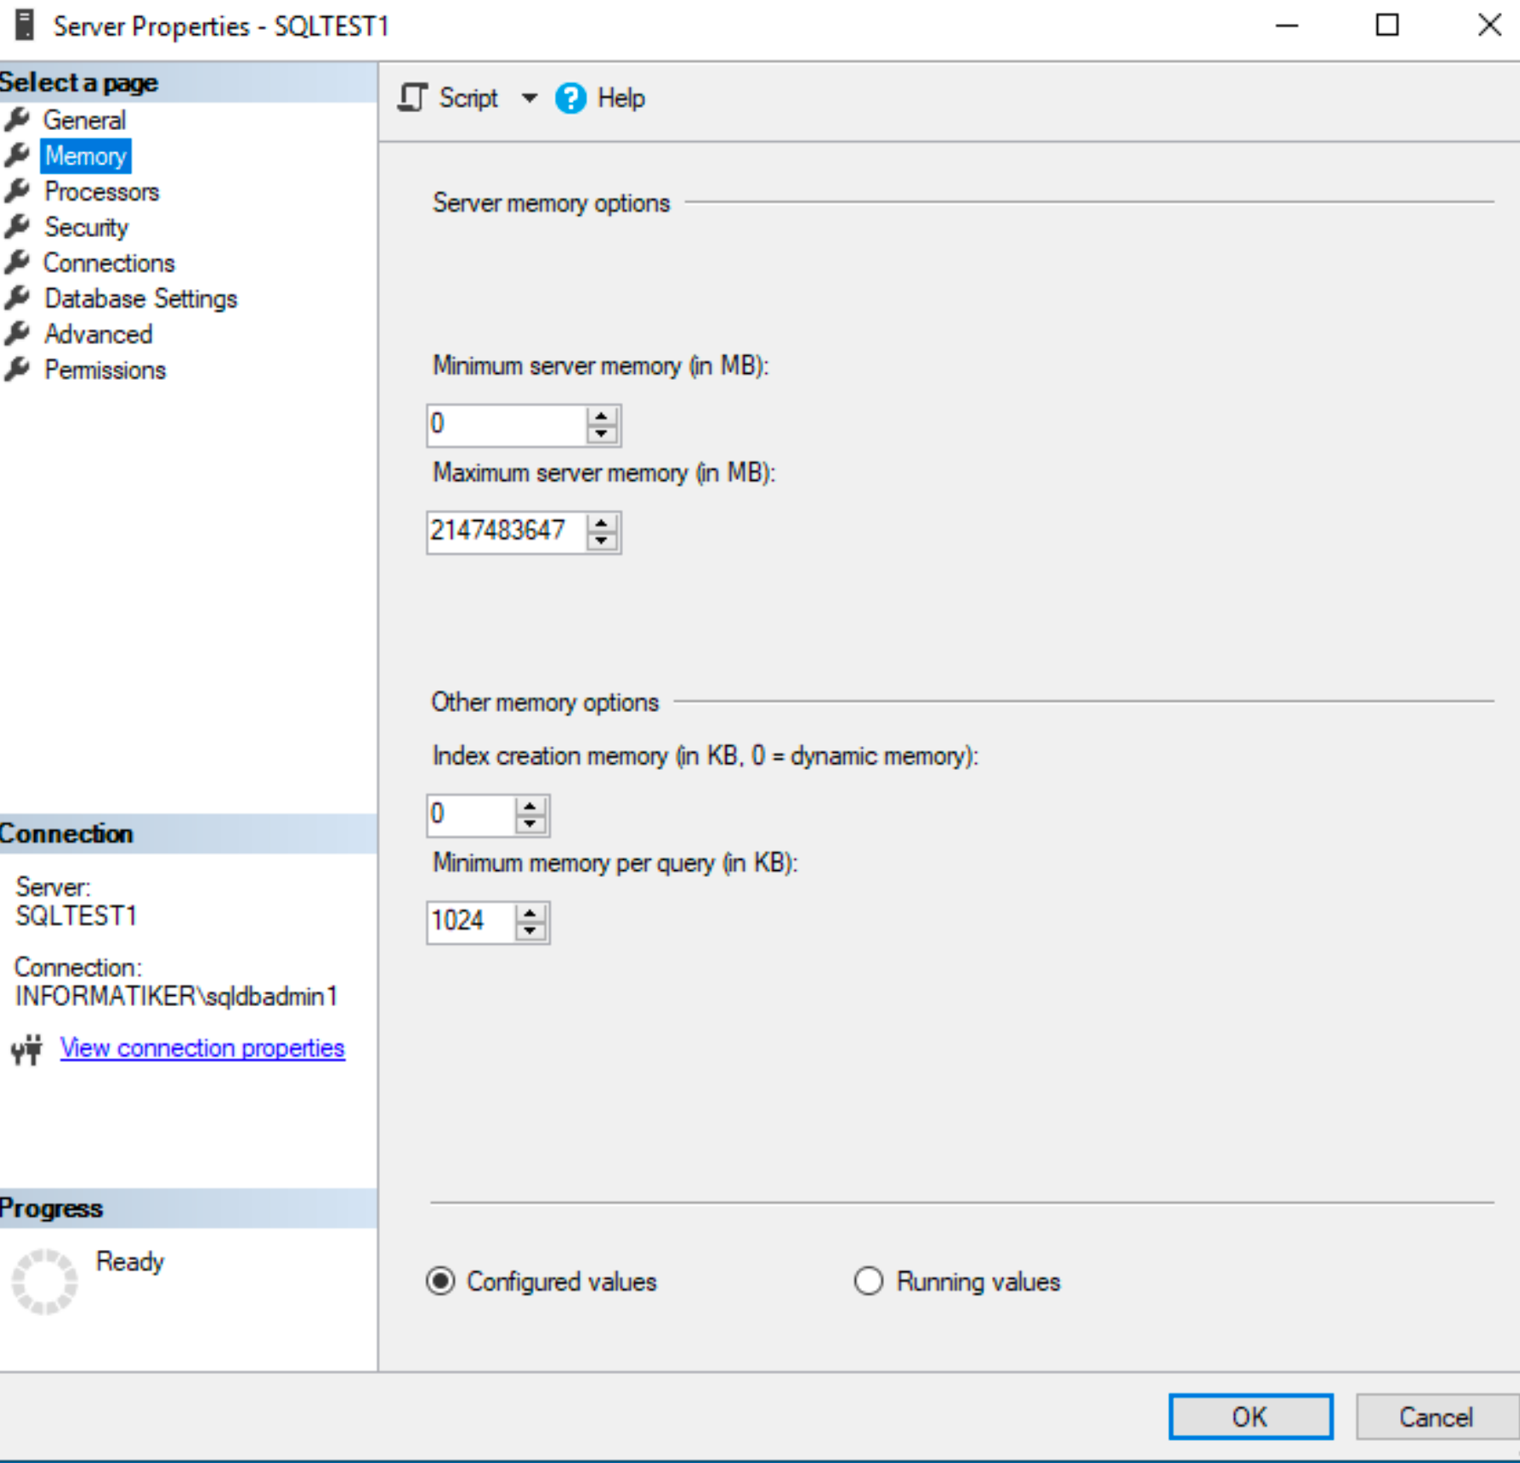Select the Configured values radio button

pos(441,1281)
